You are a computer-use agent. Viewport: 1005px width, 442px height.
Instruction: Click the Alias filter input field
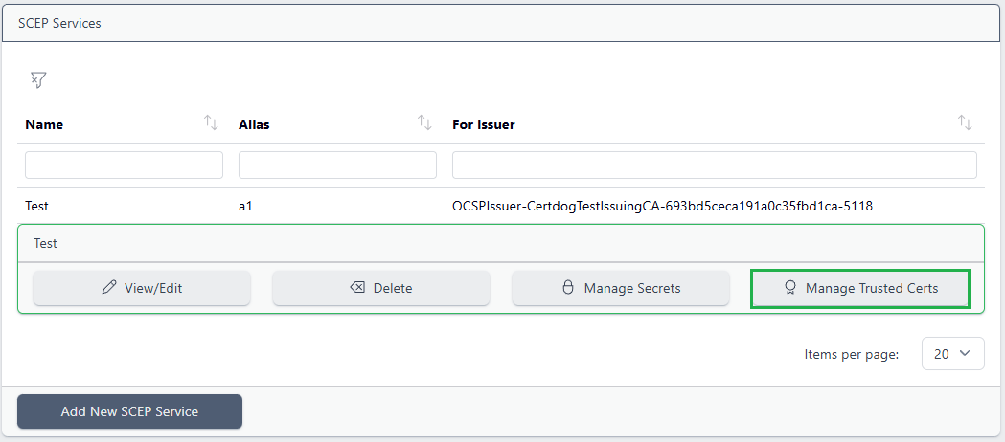coord(337,165)
